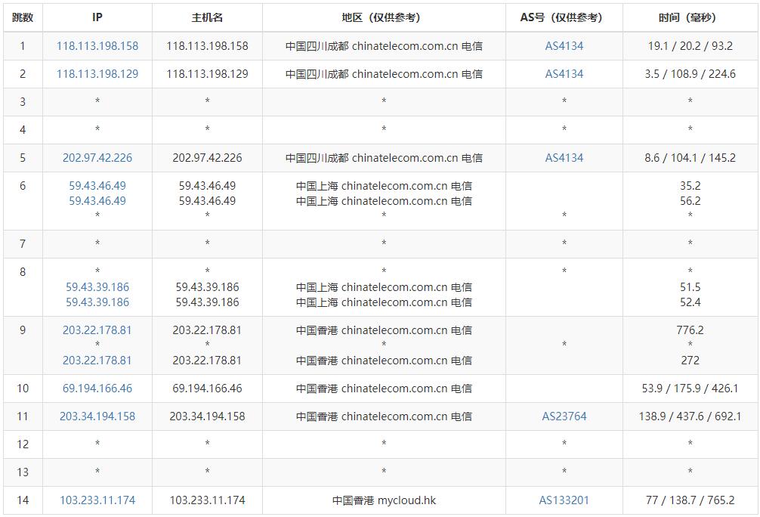
Task: Select hostname text 118.113.198.158 in hop 1
Action: 208,46
